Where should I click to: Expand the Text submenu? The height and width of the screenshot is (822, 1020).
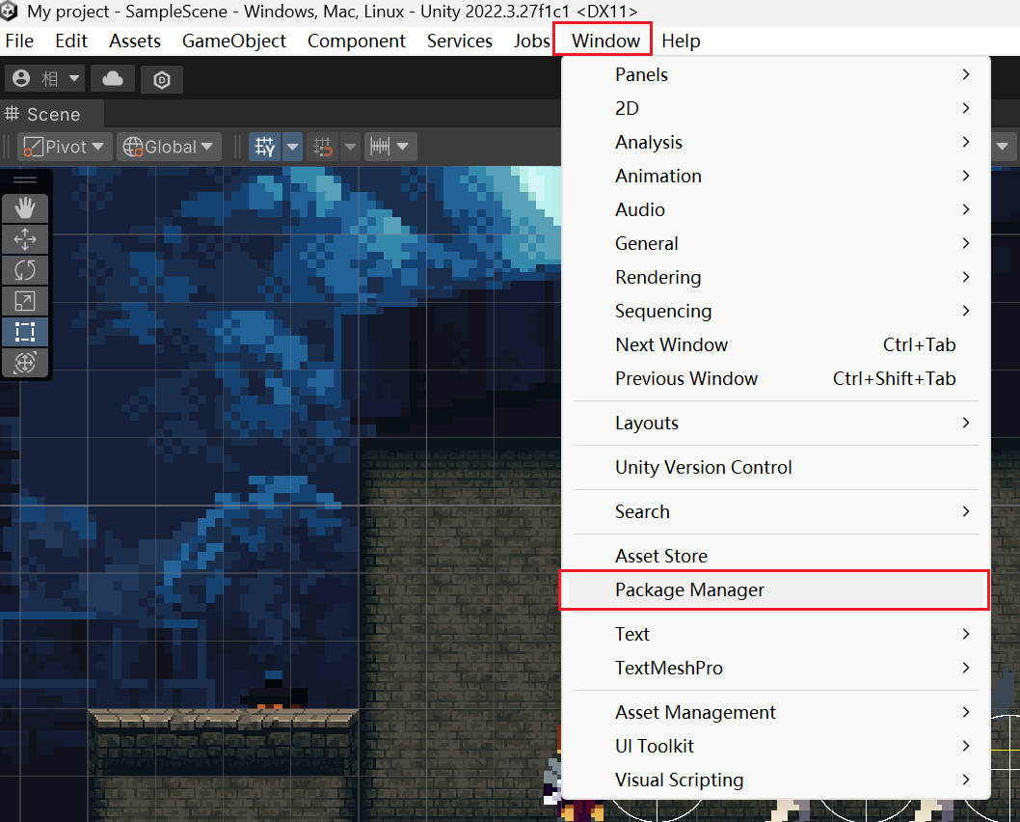(x=775, y=634)
